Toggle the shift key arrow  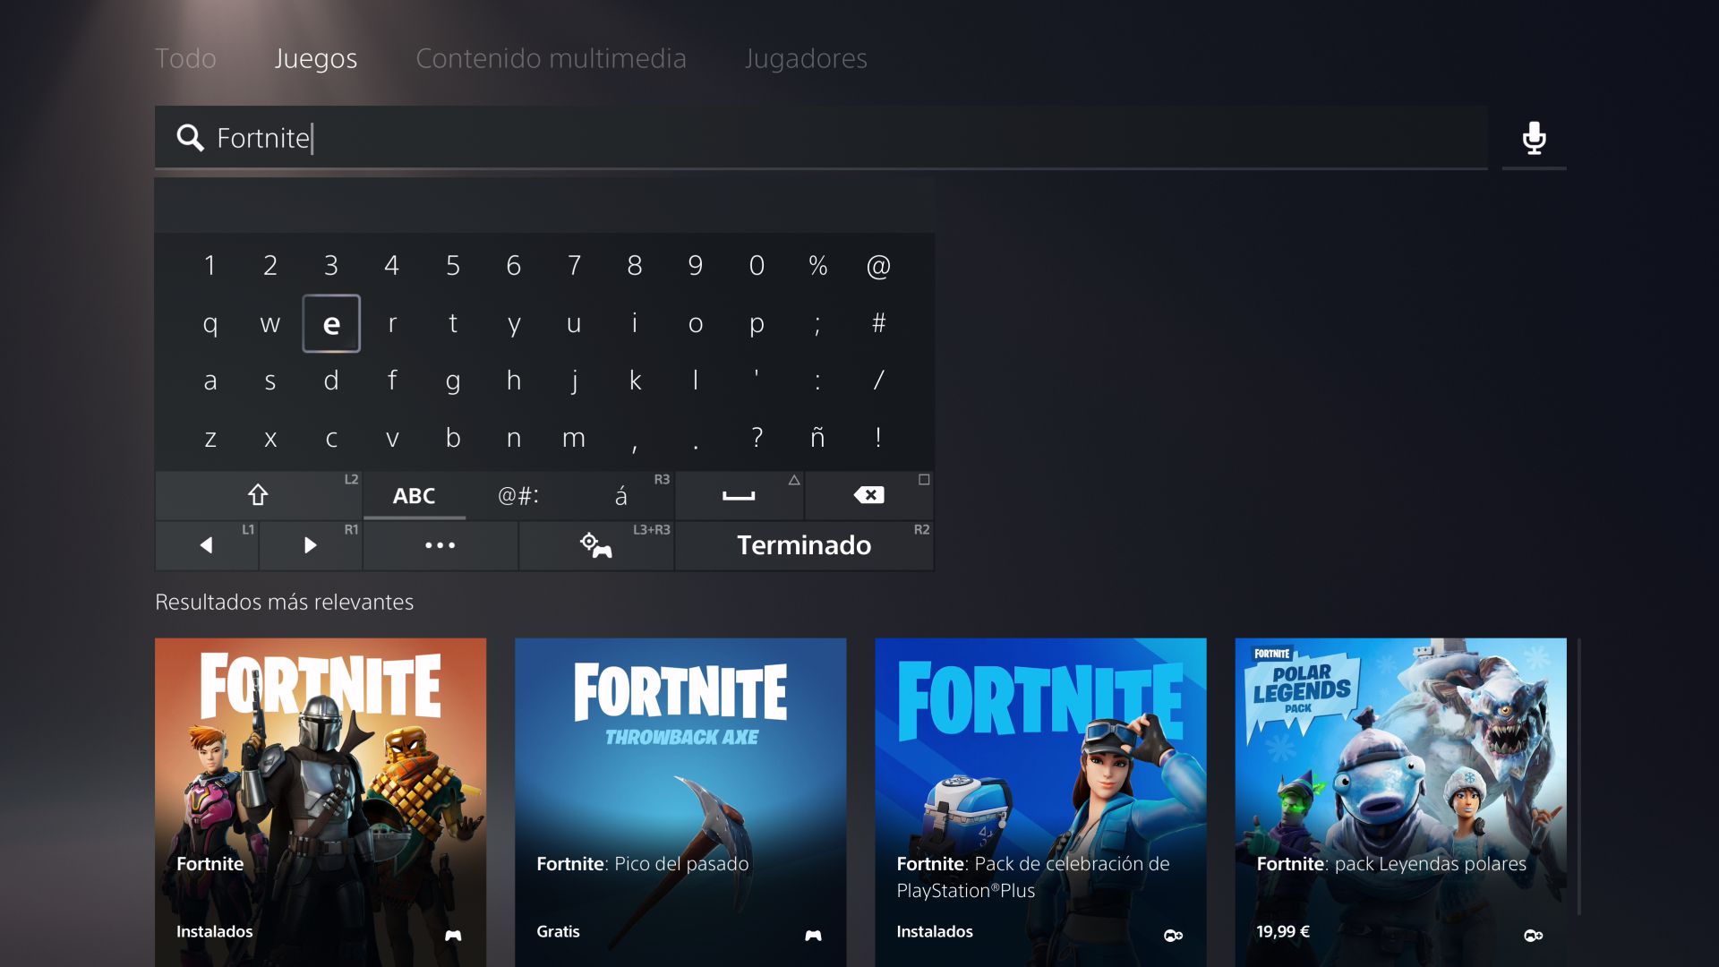tap(258, 495)
